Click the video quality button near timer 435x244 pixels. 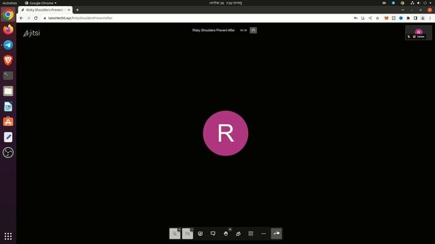pos(253,30)
